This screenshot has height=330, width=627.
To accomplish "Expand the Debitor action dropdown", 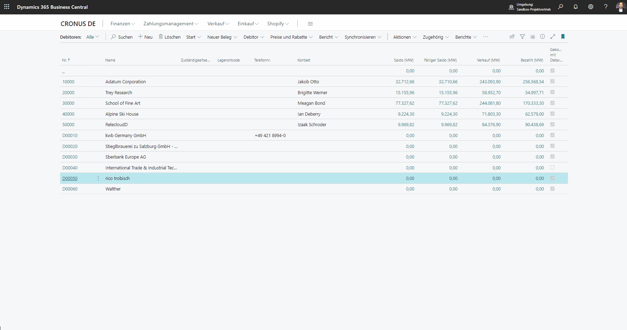I will click(x=254, y=37).
